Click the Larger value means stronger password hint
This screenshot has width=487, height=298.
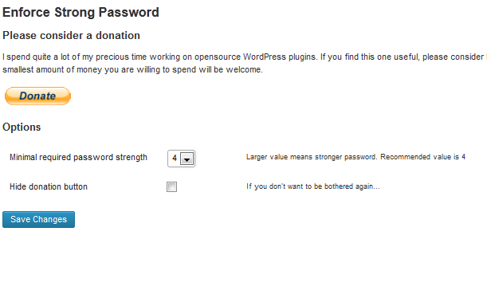tap(312, 157)
